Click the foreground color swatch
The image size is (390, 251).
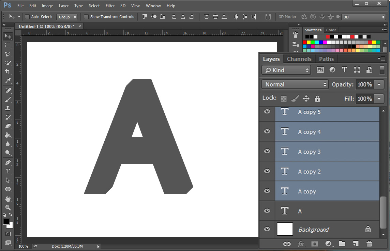[x=6, y=222]
